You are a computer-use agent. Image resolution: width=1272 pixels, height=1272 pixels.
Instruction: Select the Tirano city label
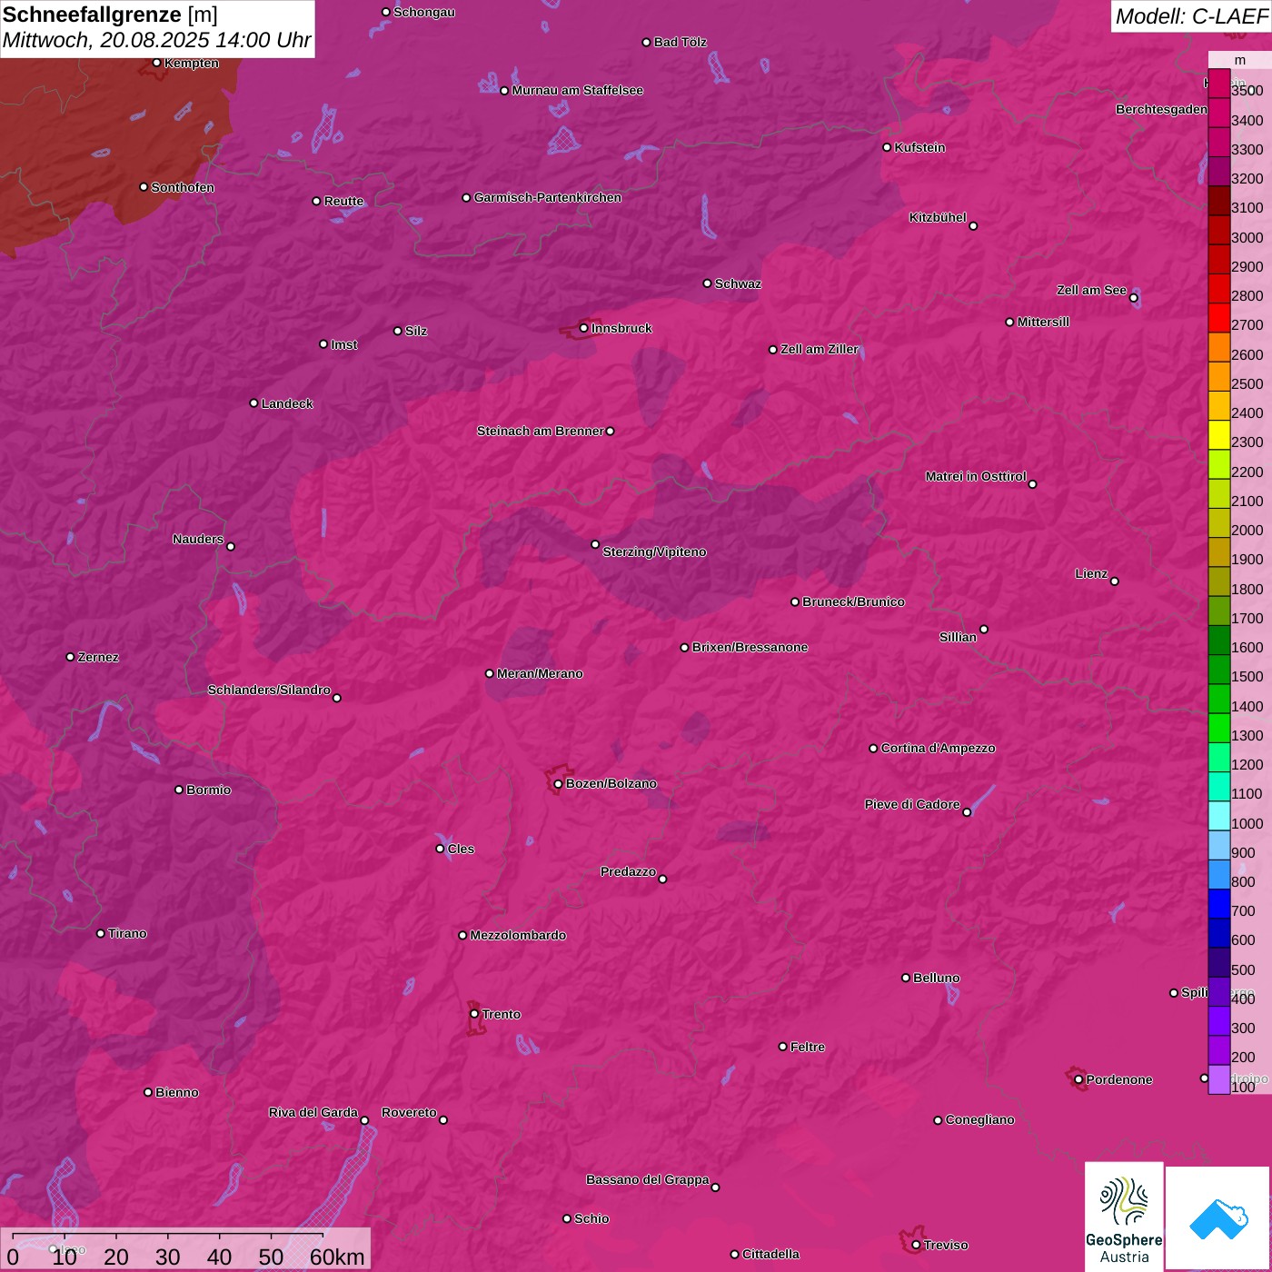coord(127,933)
